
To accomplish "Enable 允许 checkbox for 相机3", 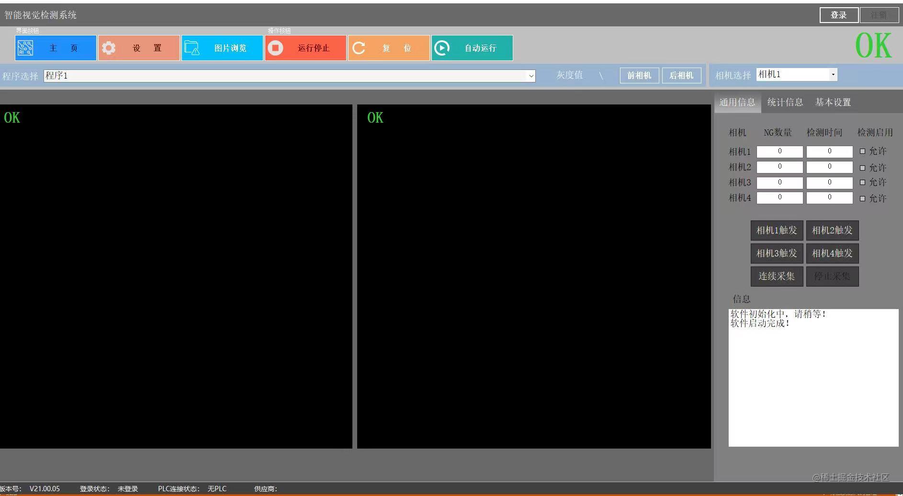I will [x=862, y=182].
